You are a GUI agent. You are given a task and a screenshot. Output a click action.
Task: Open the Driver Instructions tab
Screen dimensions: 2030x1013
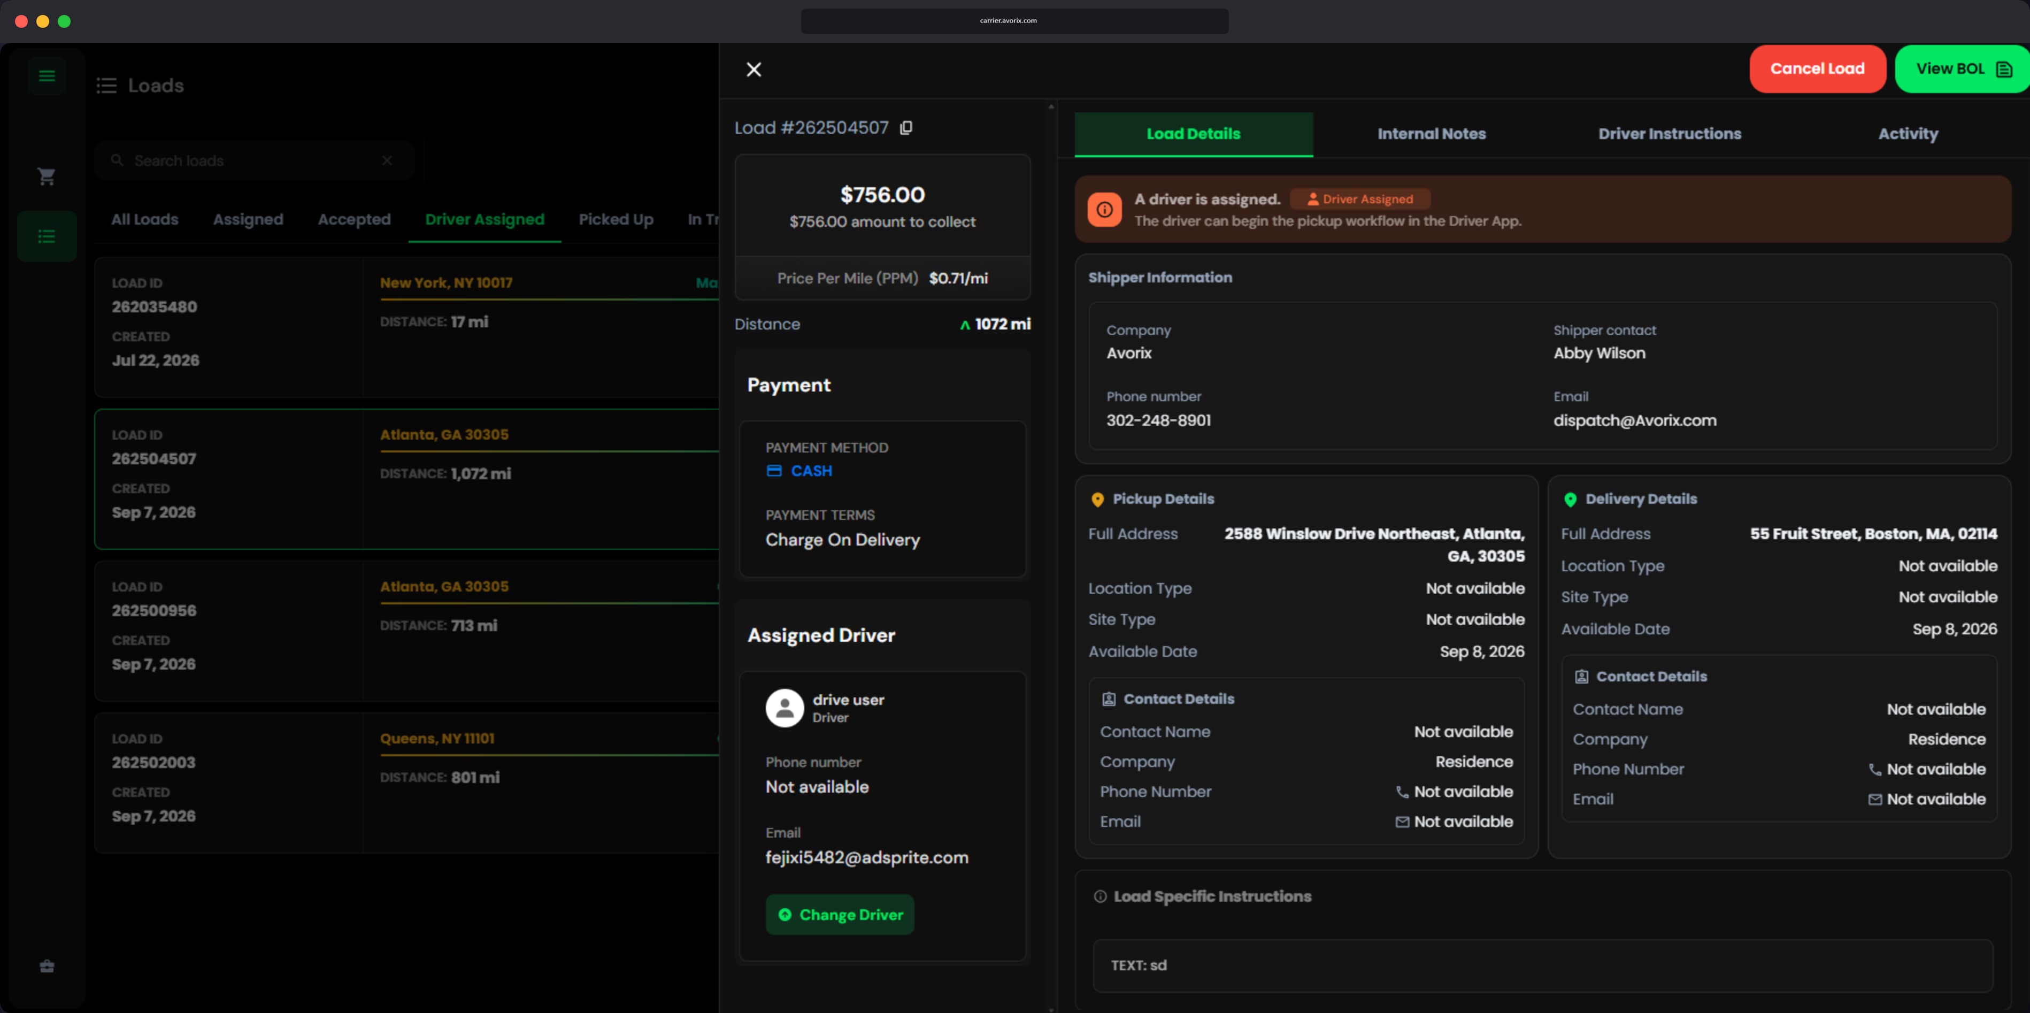click(x=1669, y=134)
